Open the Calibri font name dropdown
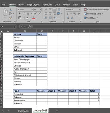110x113 pixels. (32, 10)
